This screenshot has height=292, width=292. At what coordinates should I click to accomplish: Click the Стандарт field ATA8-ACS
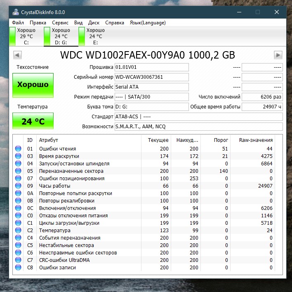pyautogui.click(x=199, y=117)
